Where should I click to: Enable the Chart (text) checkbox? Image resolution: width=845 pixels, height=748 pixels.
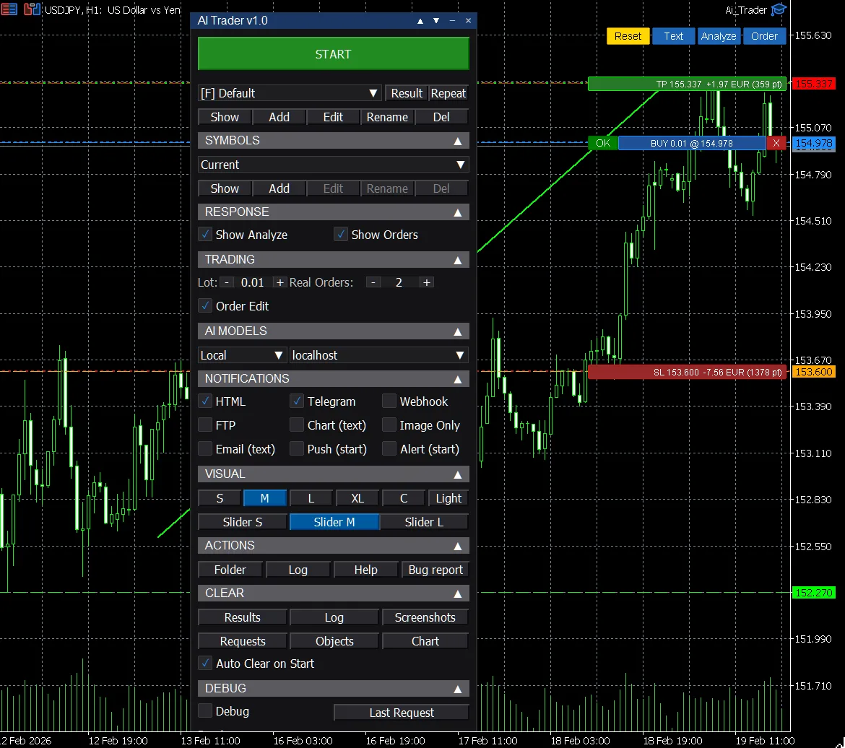coord(297,425)
